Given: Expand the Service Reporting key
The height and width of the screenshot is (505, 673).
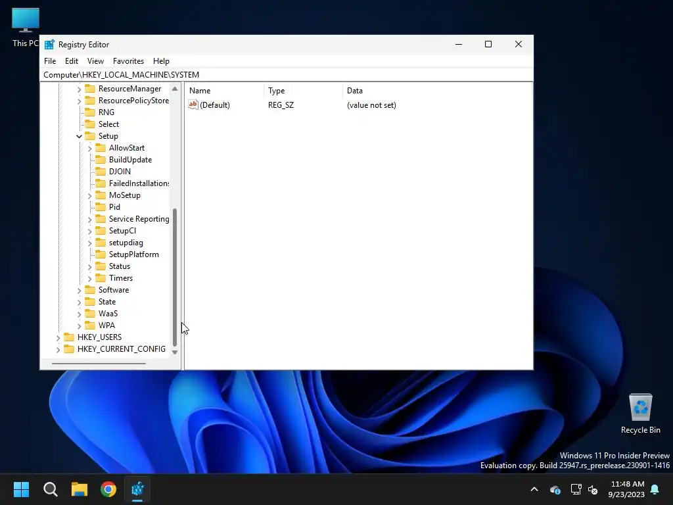Looking at the screenshot, I should [x=89, y=220].
